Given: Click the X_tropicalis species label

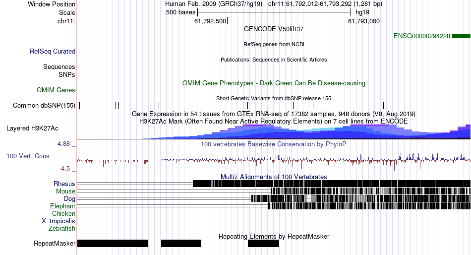Looking at the screenshot, I should [x=59, y=221].
